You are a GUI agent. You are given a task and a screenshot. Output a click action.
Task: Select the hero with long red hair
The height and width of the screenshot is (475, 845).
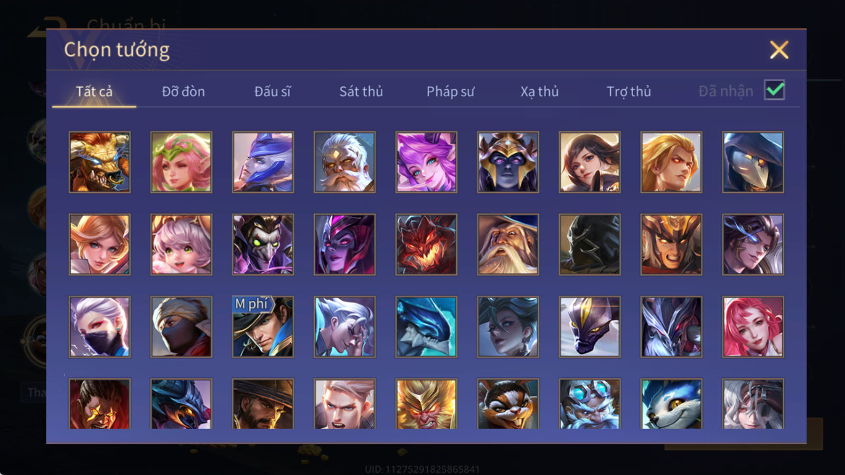[753, 327]
